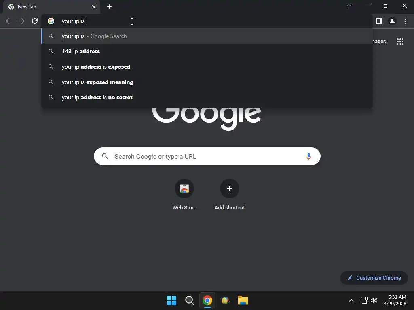Select the New Tab tab

click(51, 7)
